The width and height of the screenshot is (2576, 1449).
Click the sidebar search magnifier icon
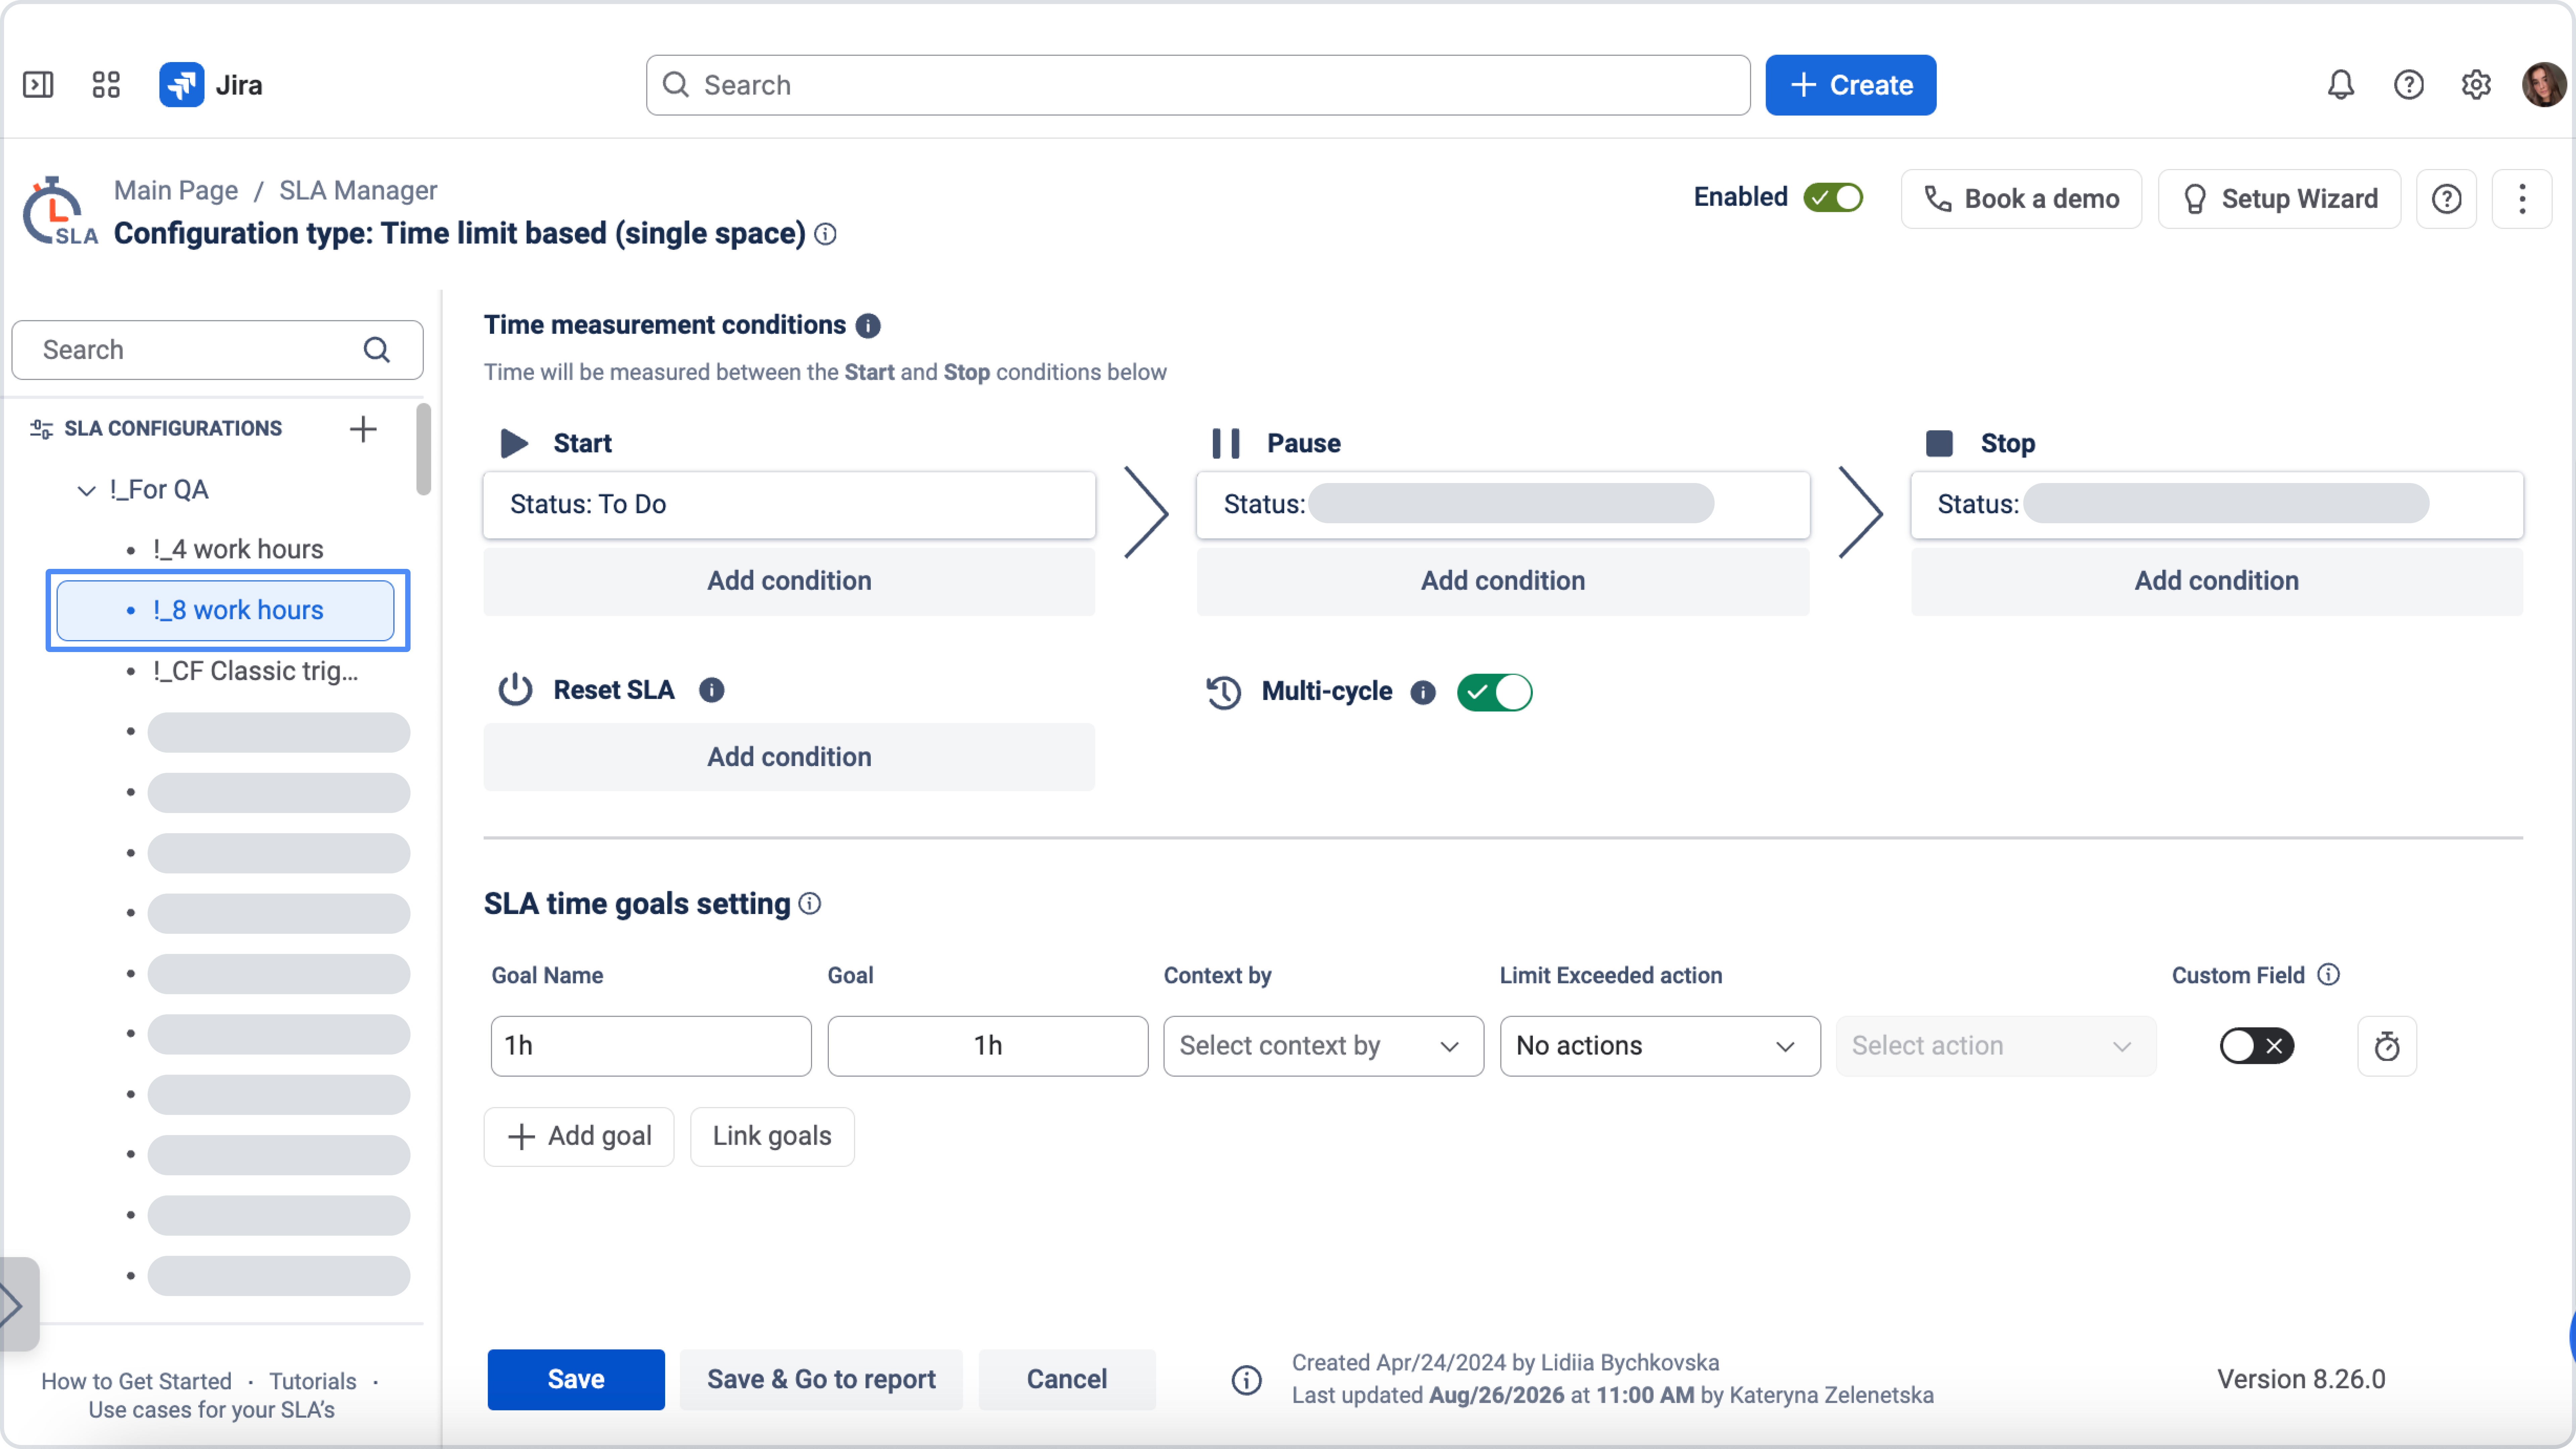377,350
